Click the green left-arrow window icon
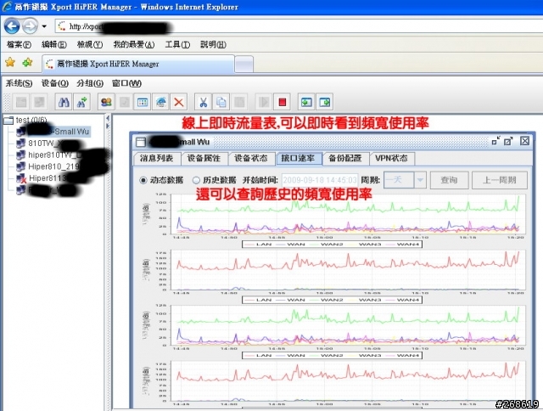The image size is (543, 411). (306, 102)
